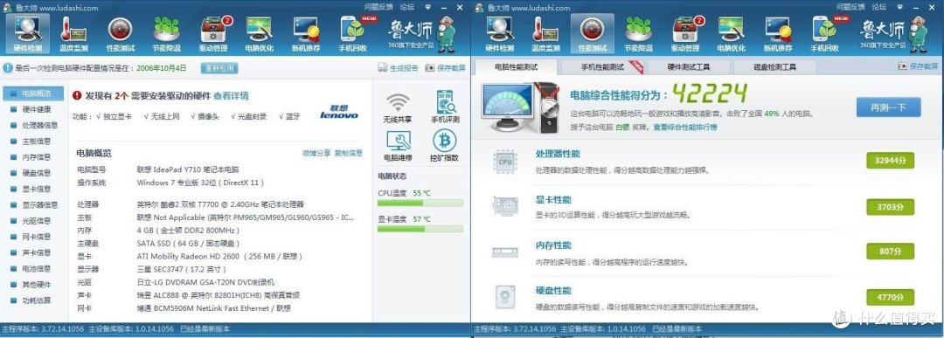Open 节能降温 in the hardware overview window
This screenshot has height=338, width=944.
click(167, 34)
